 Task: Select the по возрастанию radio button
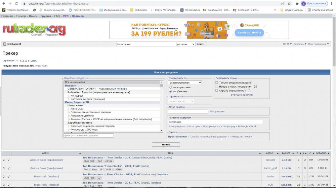point(171,87)
